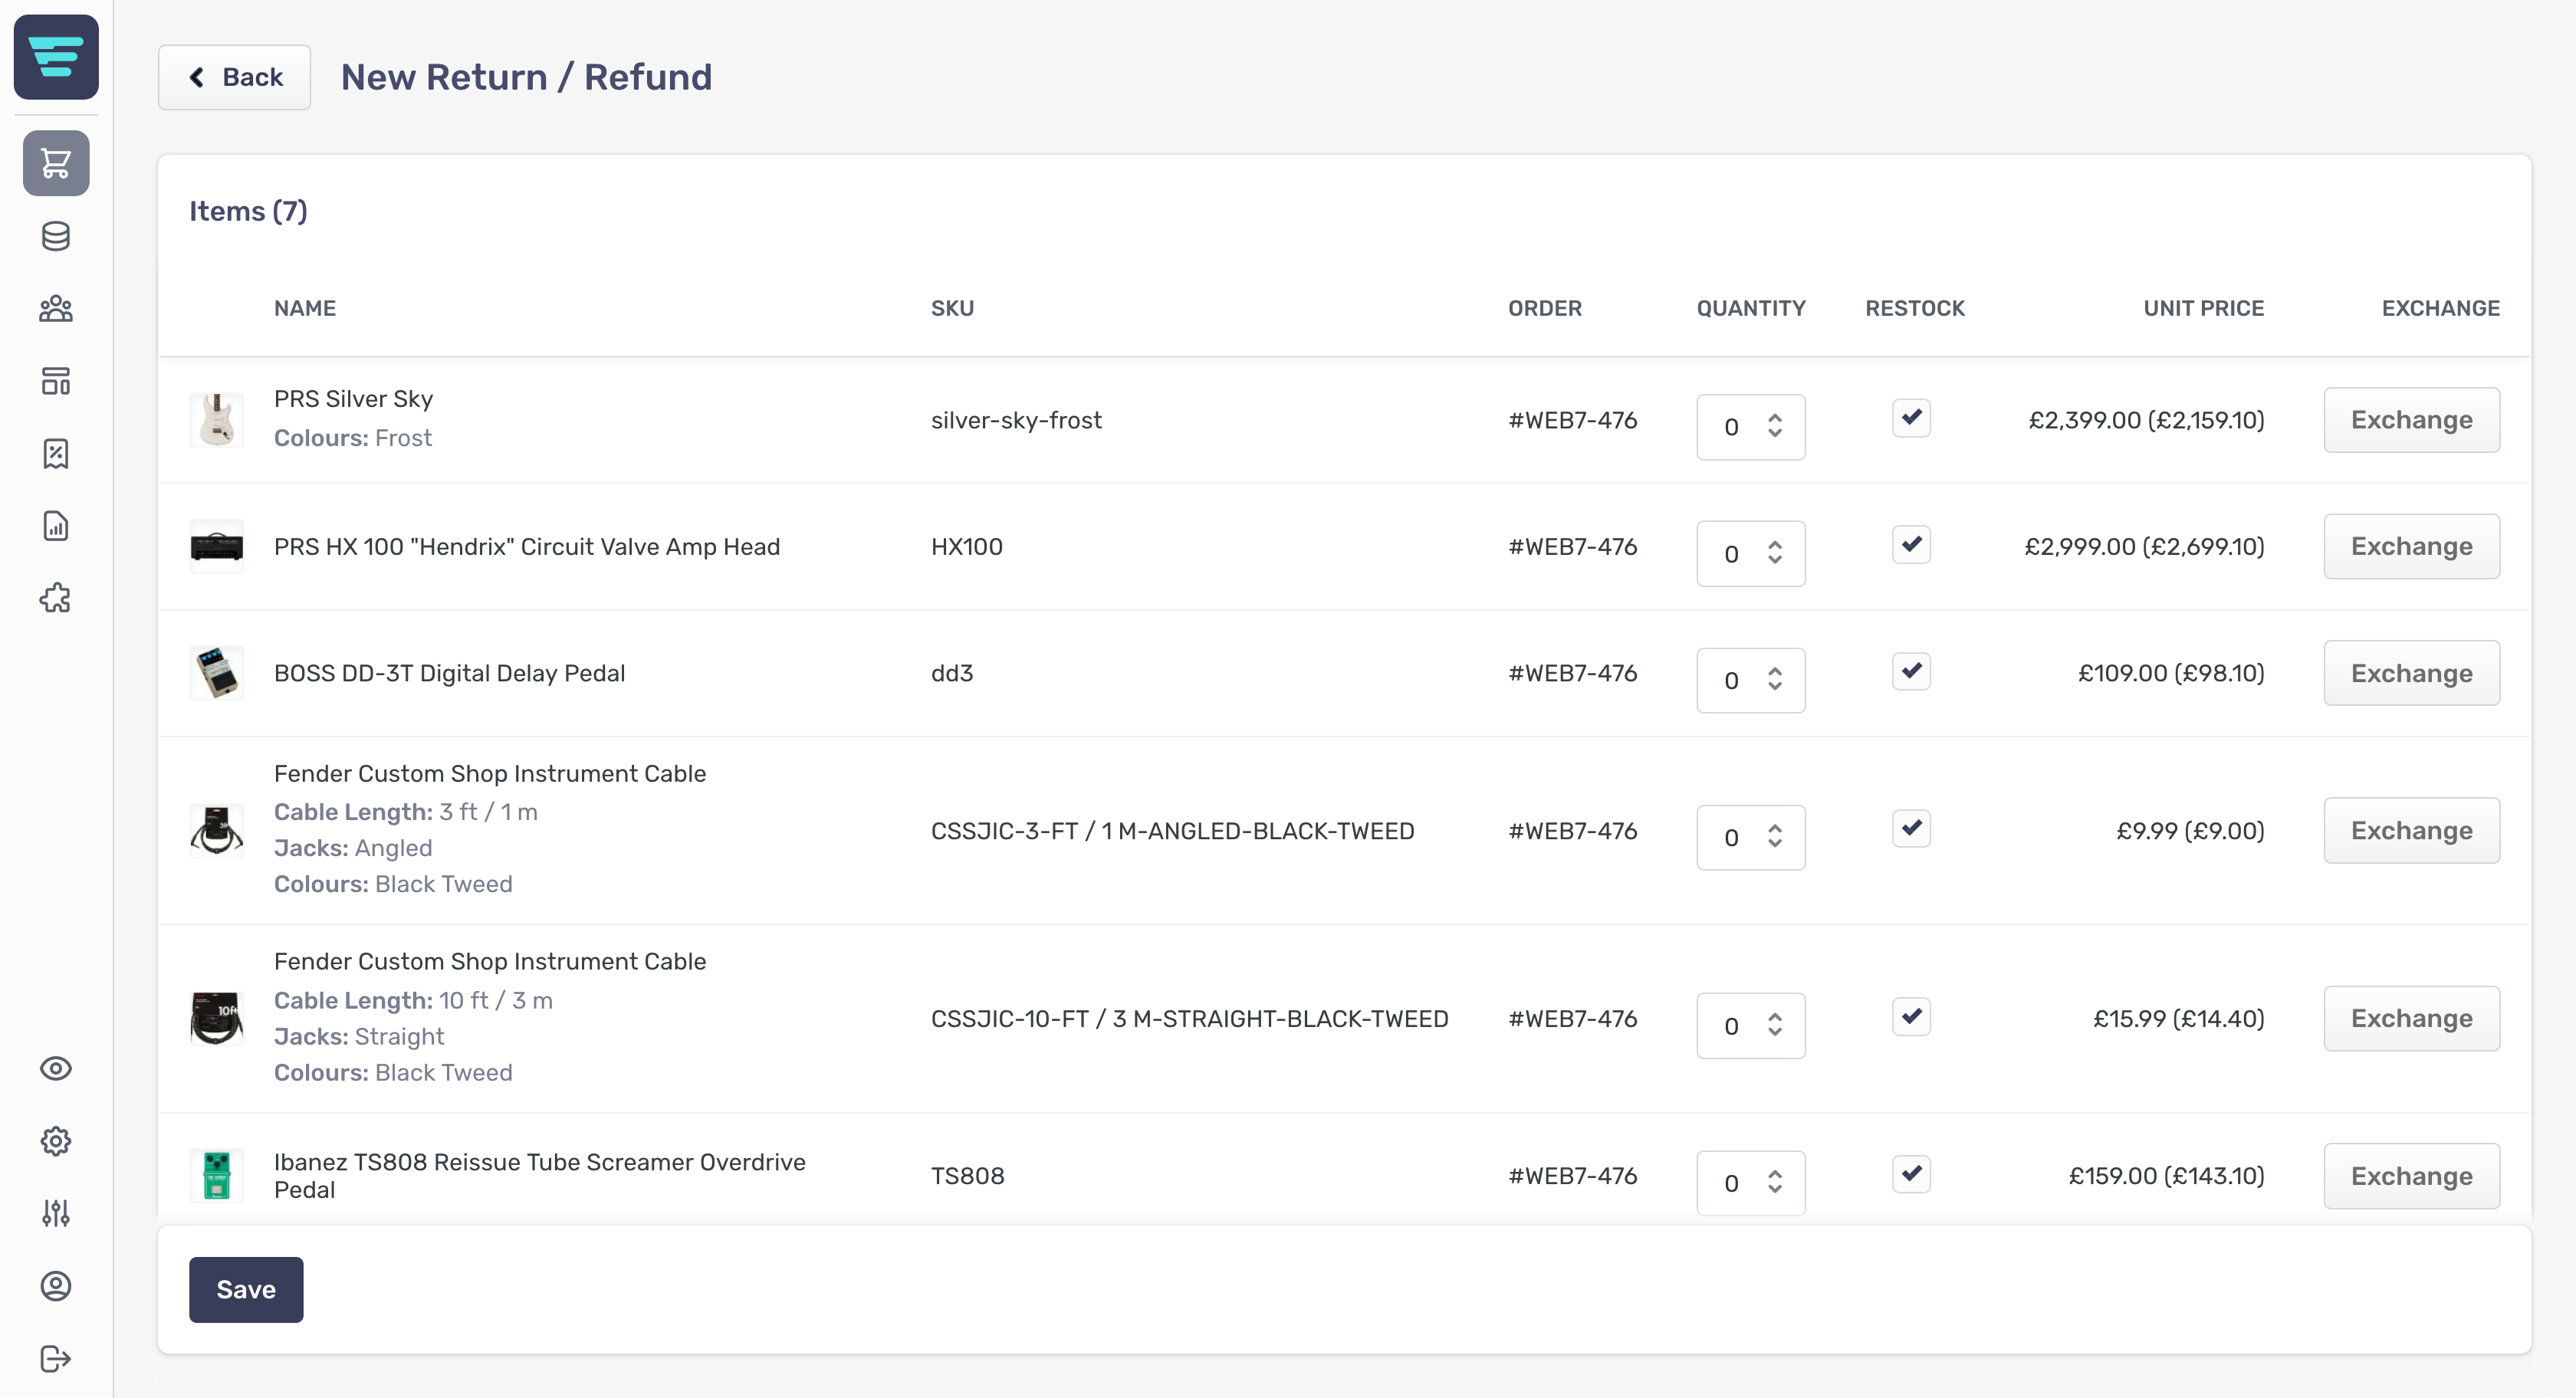Click Exchange for PRS Silver Sky
This screenshot has height=1398, width=2576.
point(2411,420)
